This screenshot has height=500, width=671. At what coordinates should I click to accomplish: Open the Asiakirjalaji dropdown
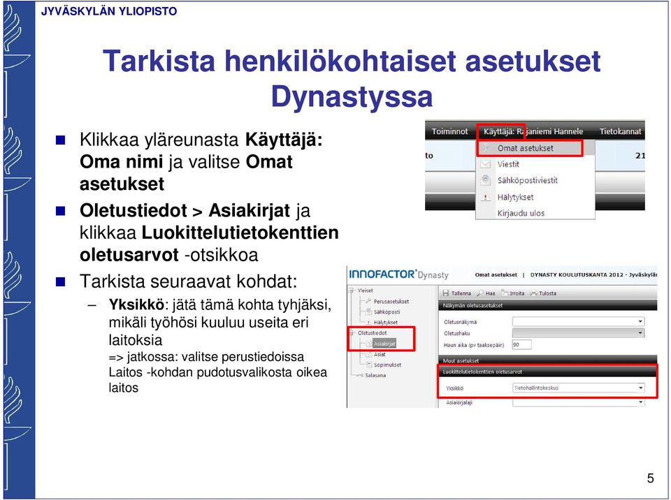(x=578, y=402)
